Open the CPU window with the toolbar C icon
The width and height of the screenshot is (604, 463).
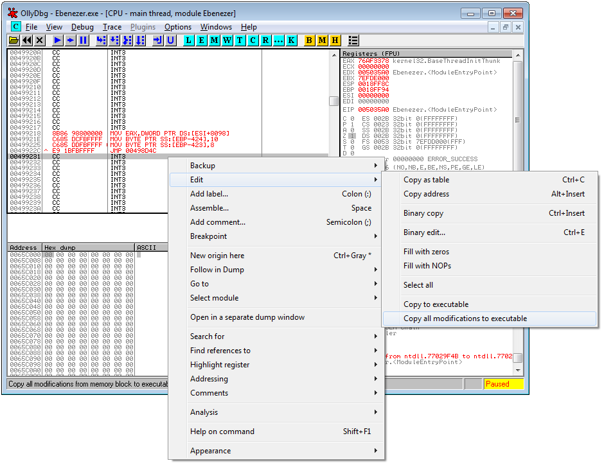(253, 40)
